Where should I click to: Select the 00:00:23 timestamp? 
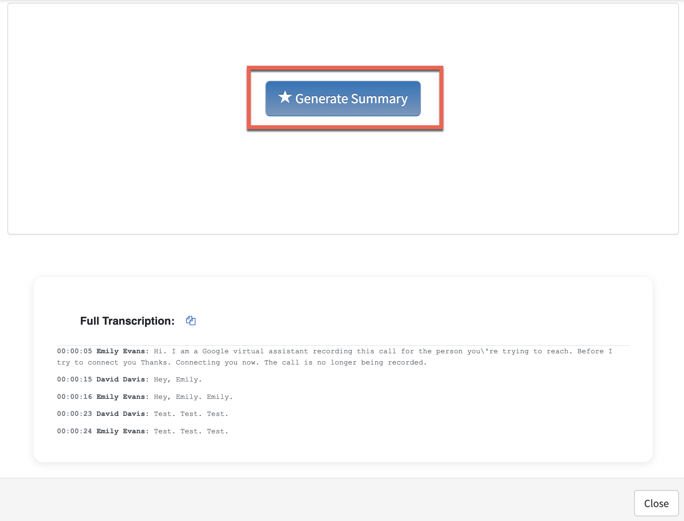75,414
